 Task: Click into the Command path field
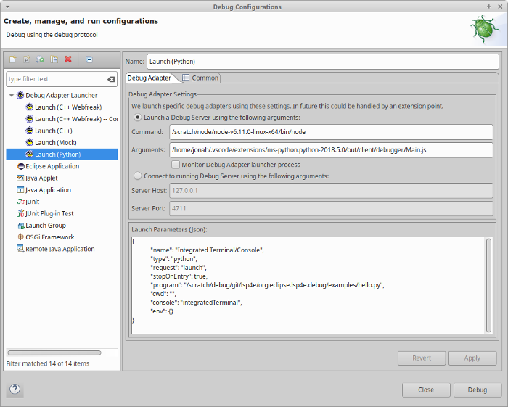coord(330,132)
